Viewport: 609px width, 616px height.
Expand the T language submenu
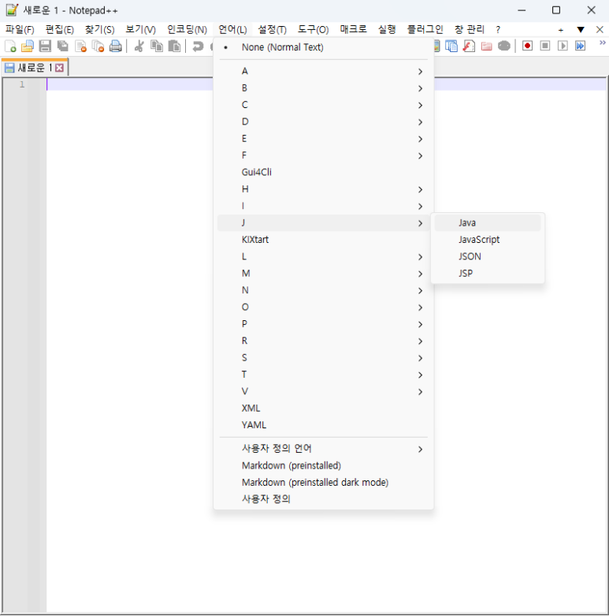tap(324, 375)
